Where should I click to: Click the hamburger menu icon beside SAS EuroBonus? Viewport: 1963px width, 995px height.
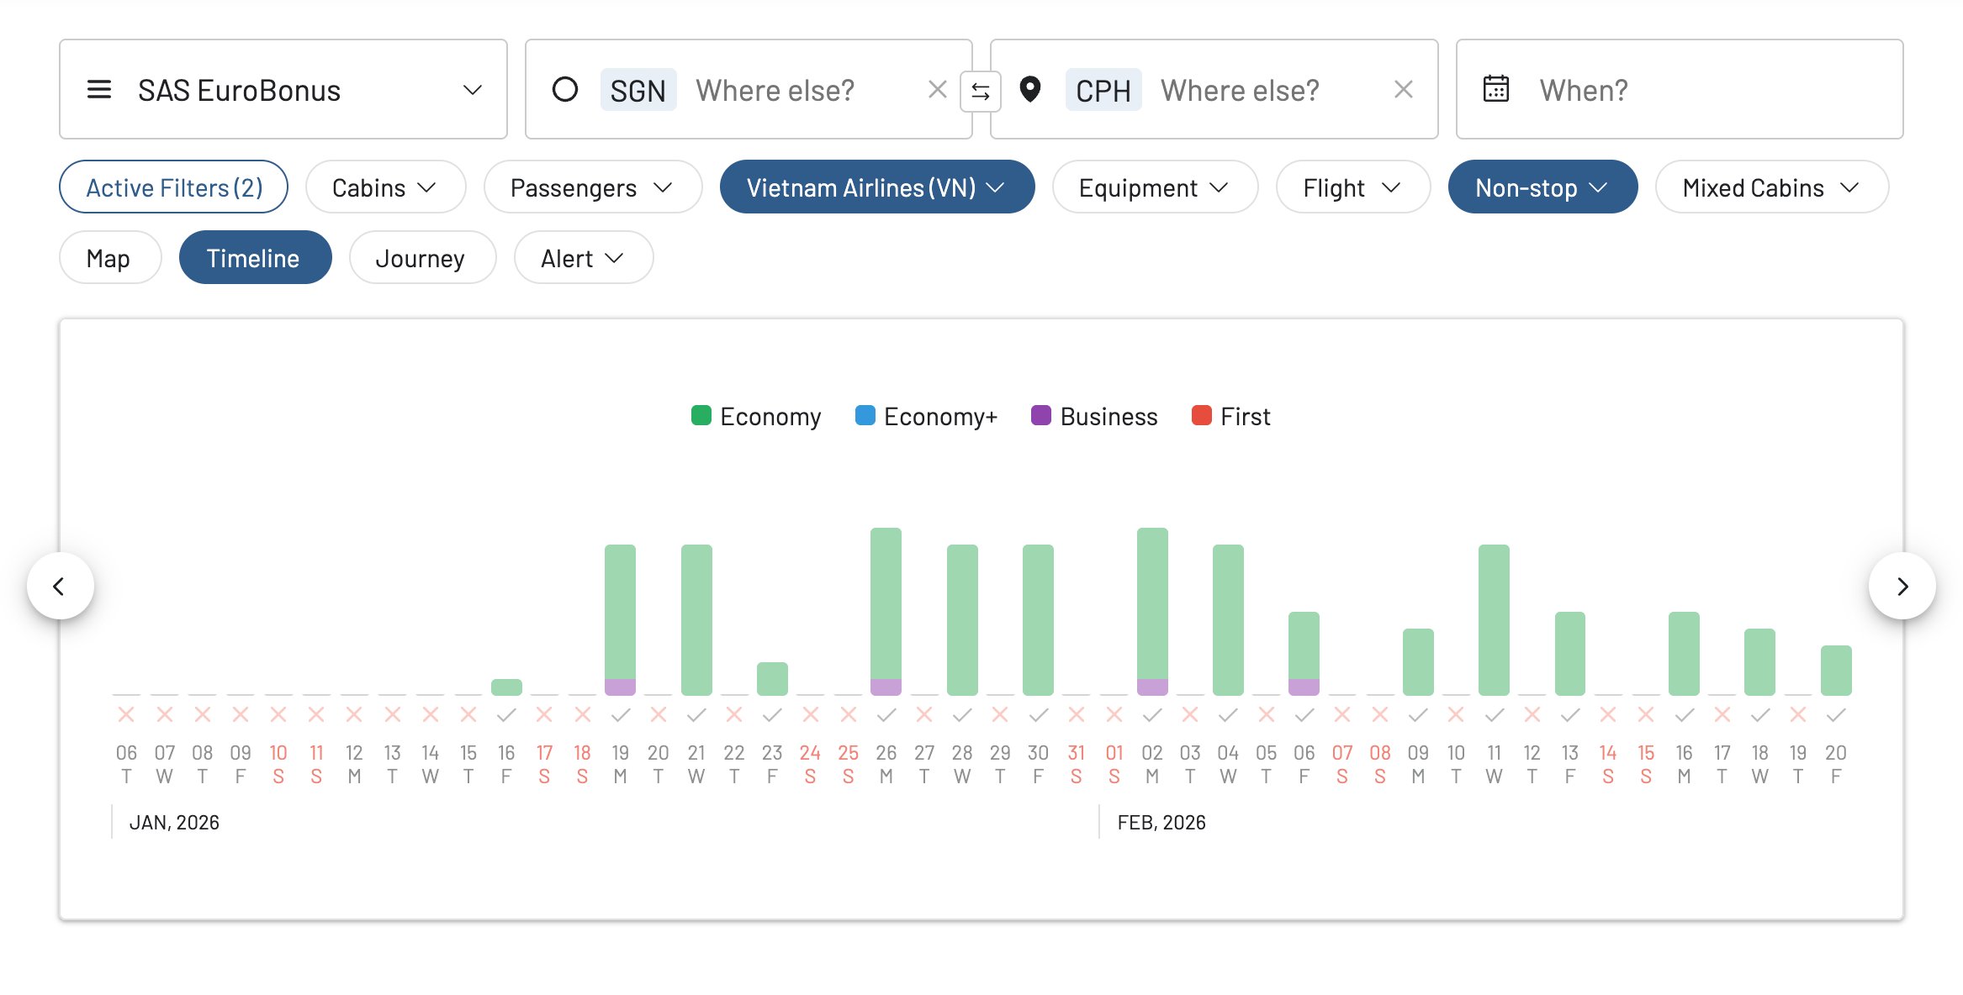pyautogui.click(x=99, y=89)
